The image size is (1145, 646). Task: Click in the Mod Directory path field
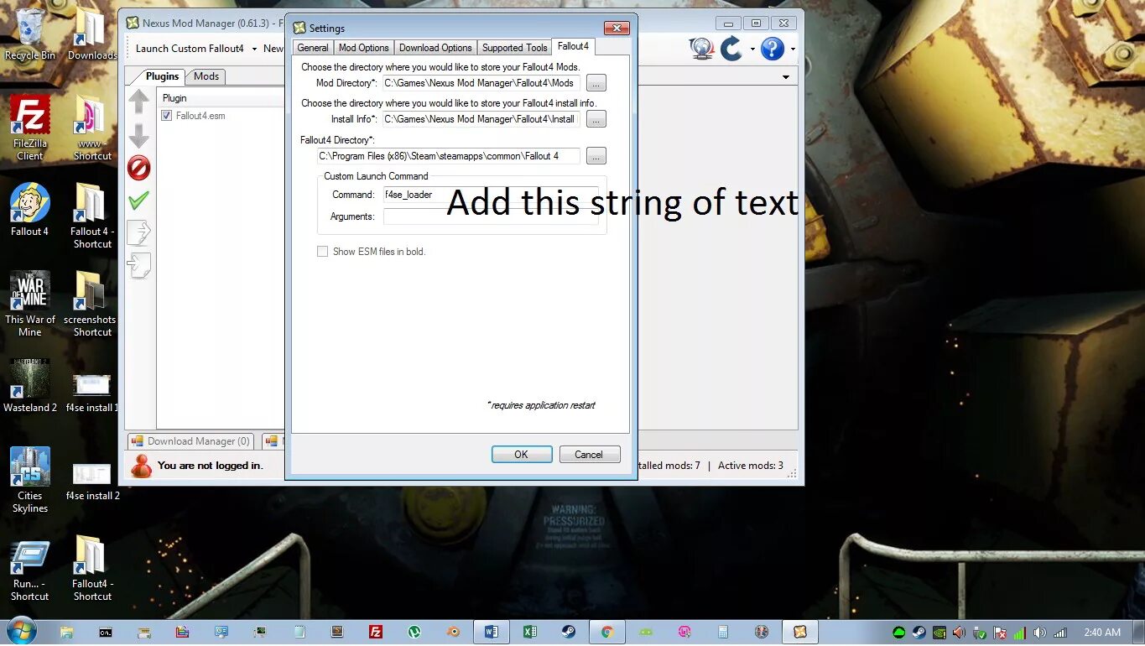click(x=481, y=83)
